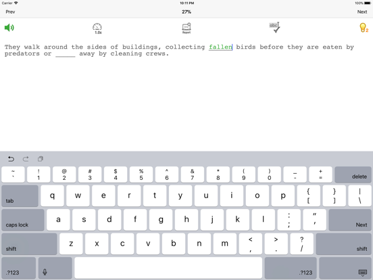Tap the backslash pipe key
Image resolution: width=373 pixels, height=280 pixels.
tap(360, 196)
